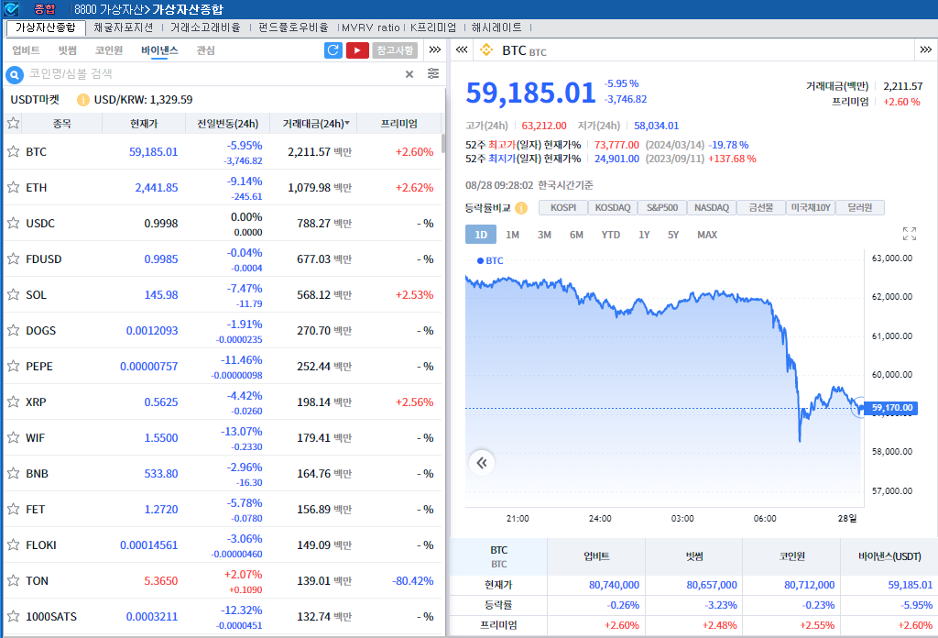Viewport: 938px width, 638px height.
Task: Select MAX chart period
Action: [x=707, y=235]
